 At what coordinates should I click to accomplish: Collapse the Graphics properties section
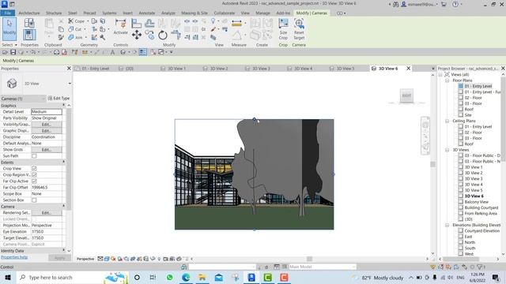point(63,105)
